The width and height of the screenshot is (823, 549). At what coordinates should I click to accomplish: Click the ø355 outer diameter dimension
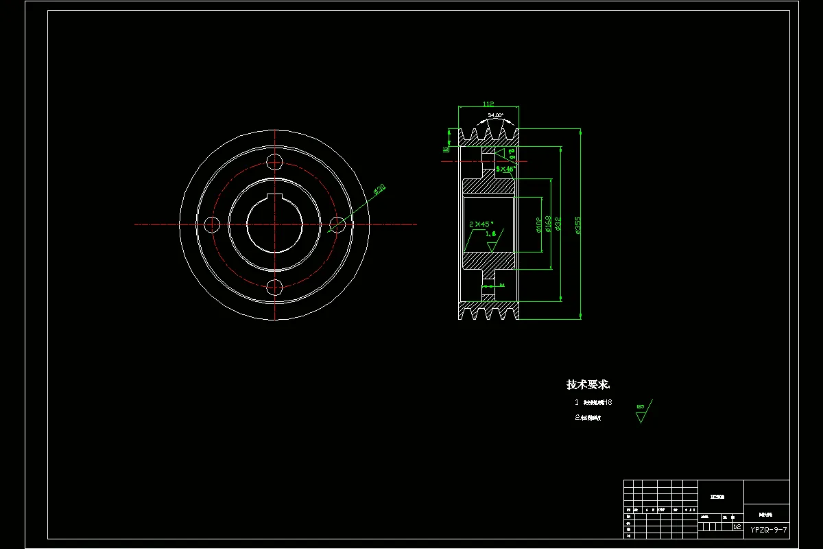(x=578, y=225)
